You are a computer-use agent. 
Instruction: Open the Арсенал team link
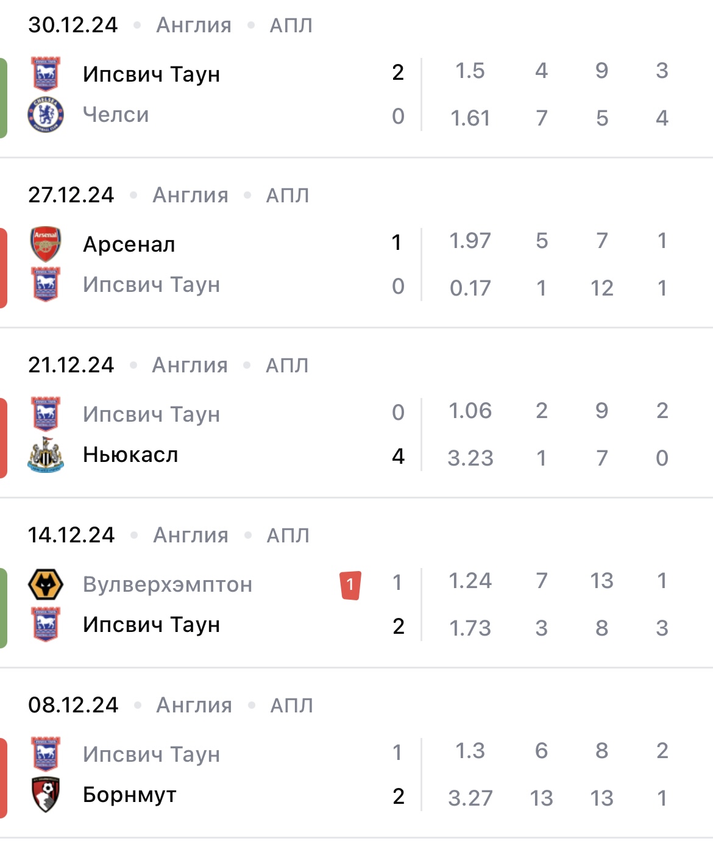click(x=129, y=244)
